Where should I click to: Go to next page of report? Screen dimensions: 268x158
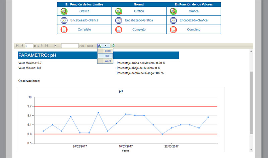pos(42,46)
